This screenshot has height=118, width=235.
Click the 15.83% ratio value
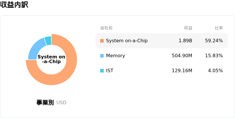[x=214, y=56]
